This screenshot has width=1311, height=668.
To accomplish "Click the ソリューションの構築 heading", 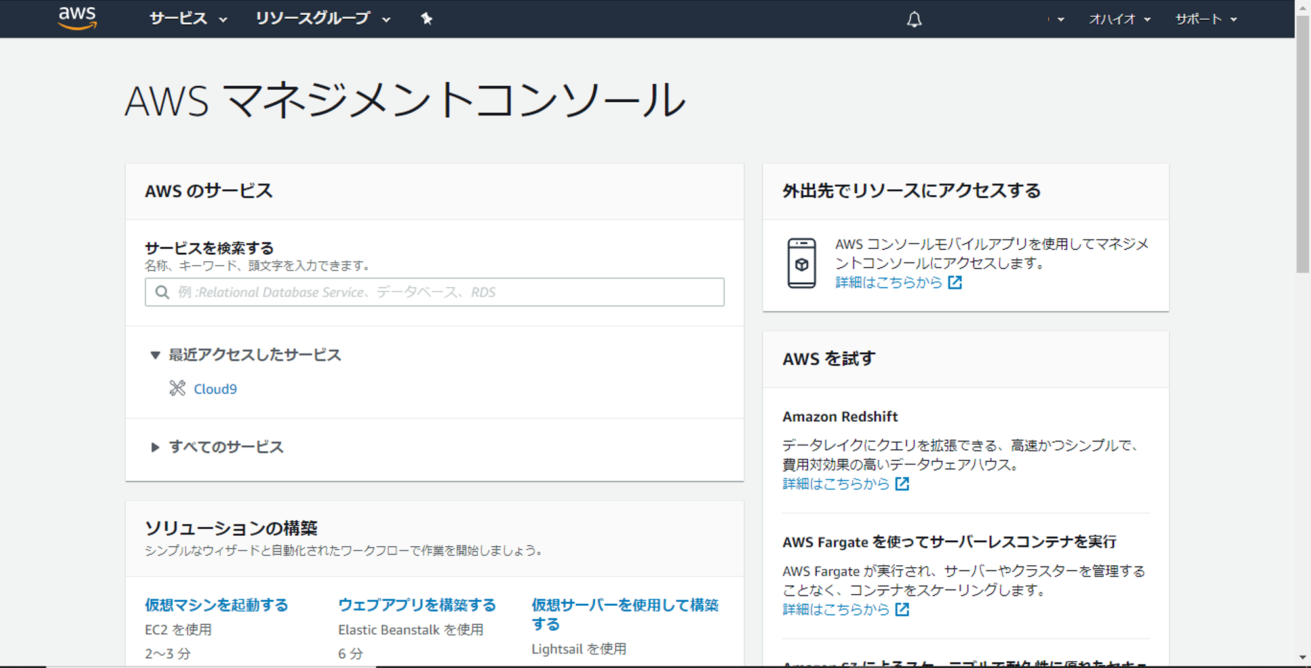I will 231,528.
